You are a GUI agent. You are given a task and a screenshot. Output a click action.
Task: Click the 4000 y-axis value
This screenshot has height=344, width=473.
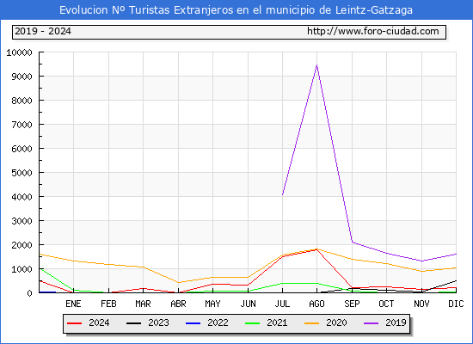pyautogui.click(x=21, y=197)
